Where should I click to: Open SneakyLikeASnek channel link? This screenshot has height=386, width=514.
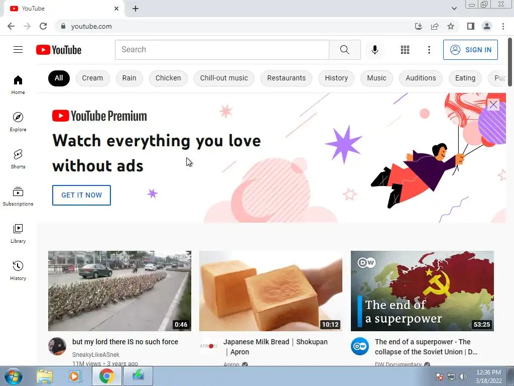pos(96,354)
